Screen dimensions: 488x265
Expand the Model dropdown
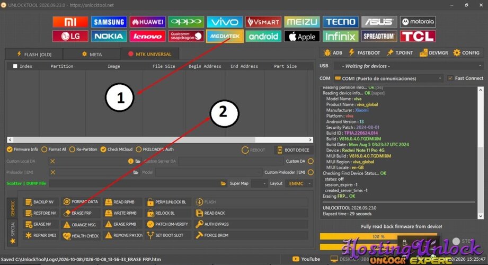point(209,172)
